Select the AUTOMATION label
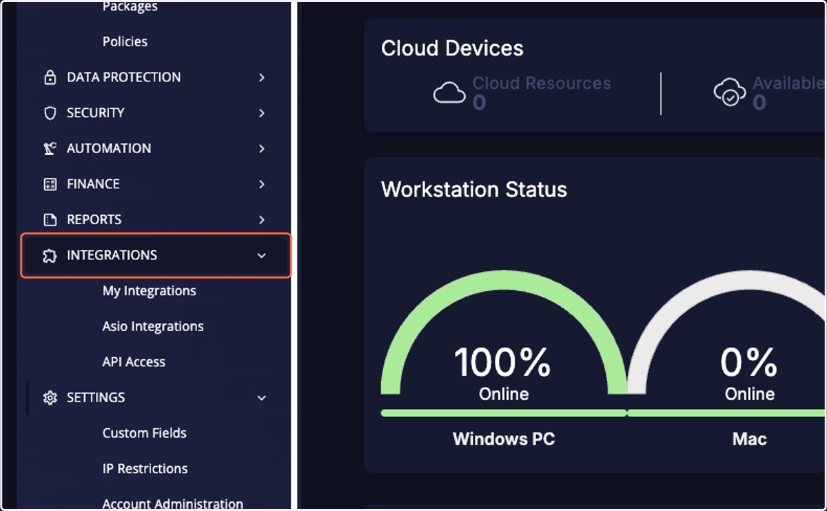Viewport: 827px width, 511px height. coord(108,148)
